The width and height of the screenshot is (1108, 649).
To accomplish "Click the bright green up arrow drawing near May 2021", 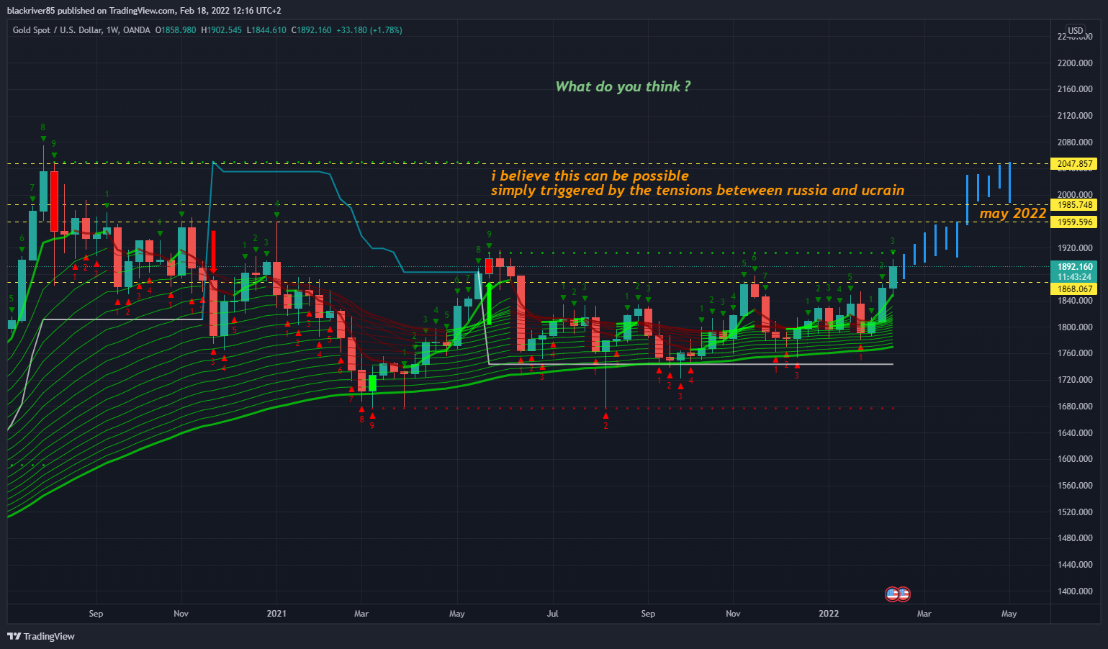I will pyautogui.click(x=489, y=303).
